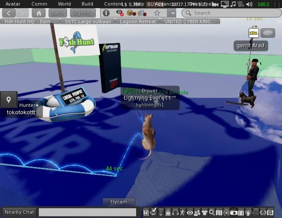Expand the location history dropdown arrow
This screenshot has width=282, height=218.
click(172, 13)
